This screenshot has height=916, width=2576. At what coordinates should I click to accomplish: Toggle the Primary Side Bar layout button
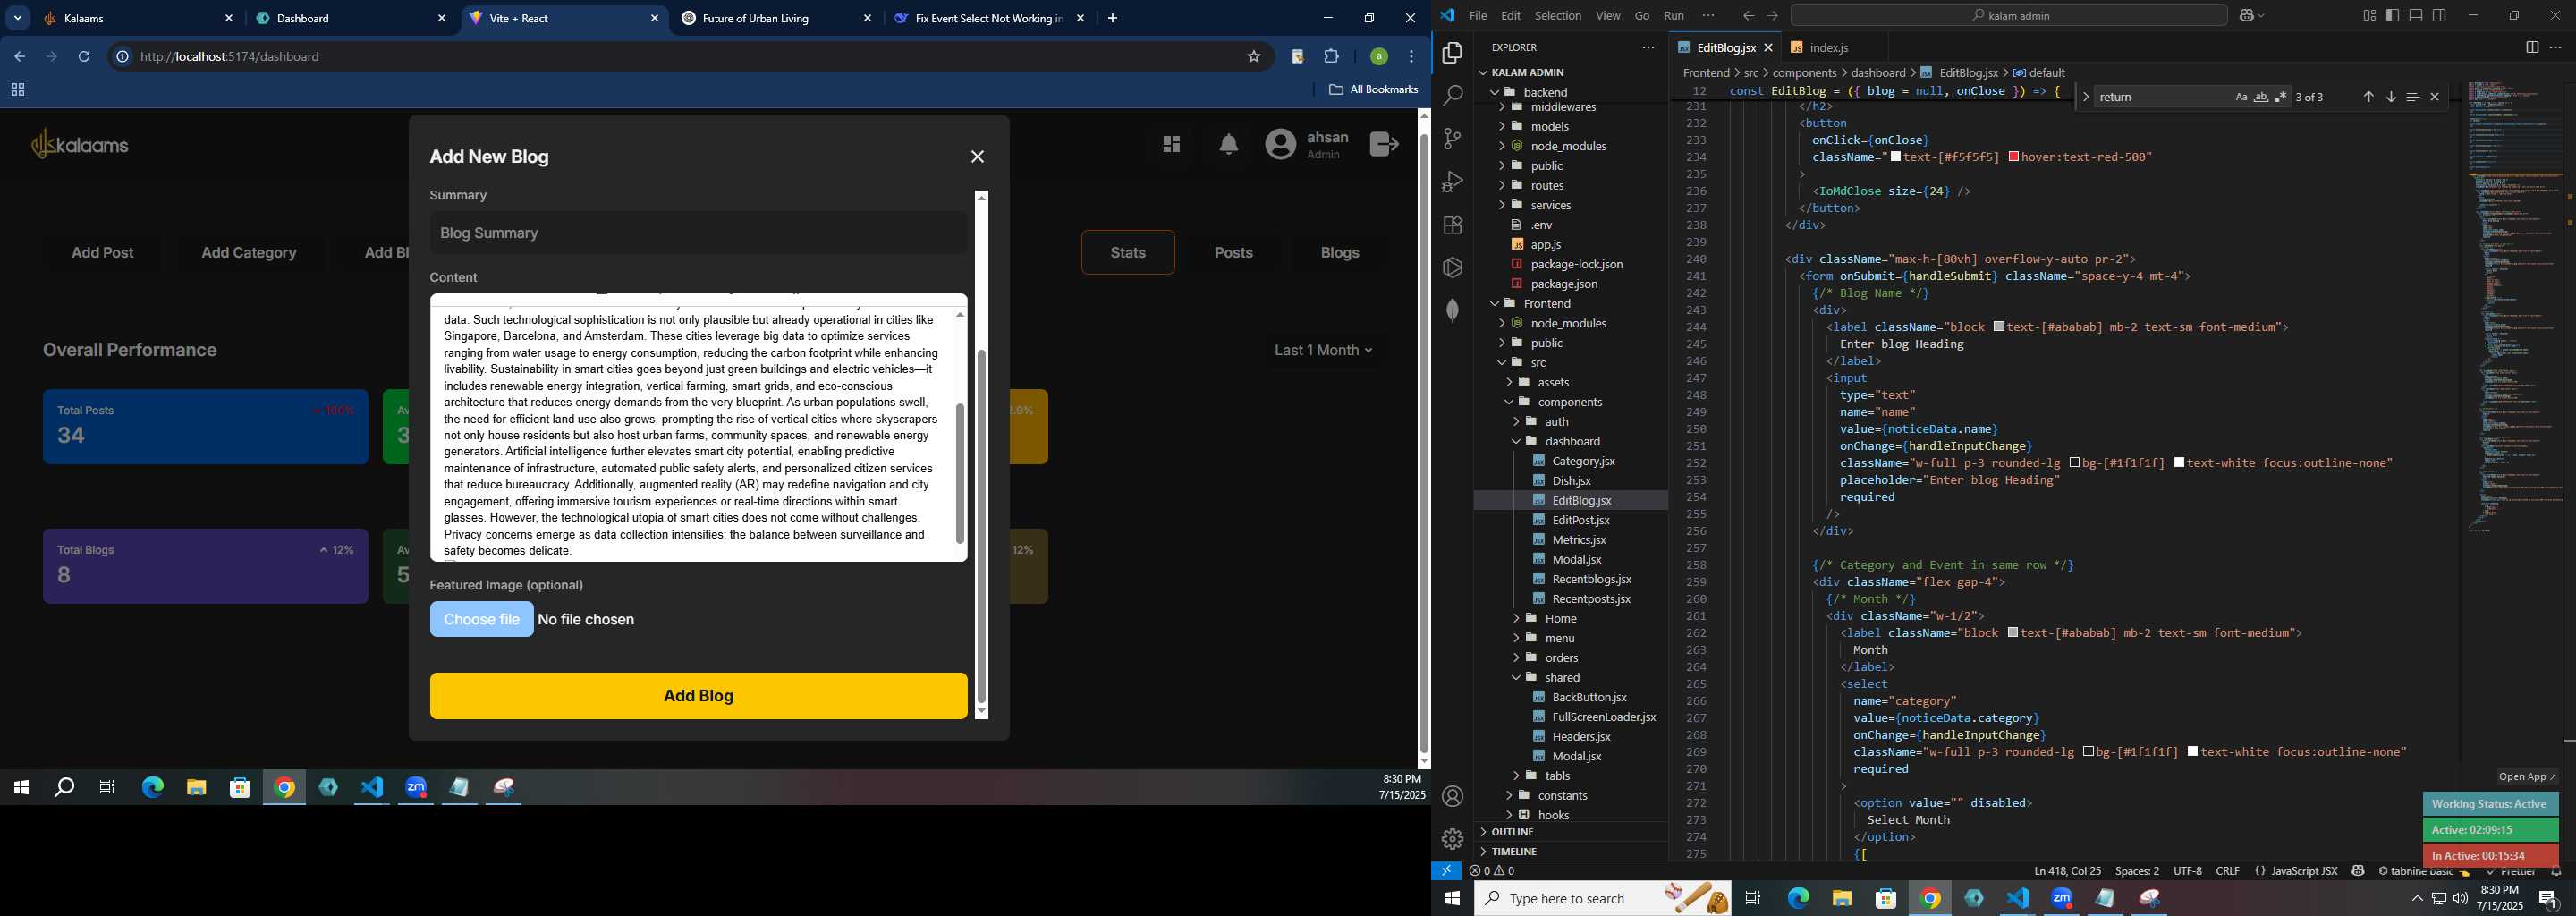pos(2392,15)
